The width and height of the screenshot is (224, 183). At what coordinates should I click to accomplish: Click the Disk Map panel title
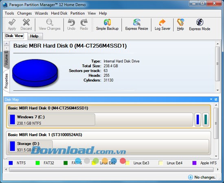click(12, 99)
